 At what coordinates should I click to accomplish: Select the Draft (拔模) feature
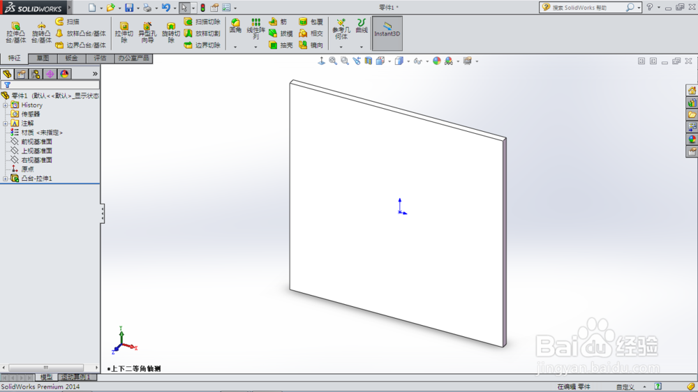pyautogui.click(x=281, y=33)
